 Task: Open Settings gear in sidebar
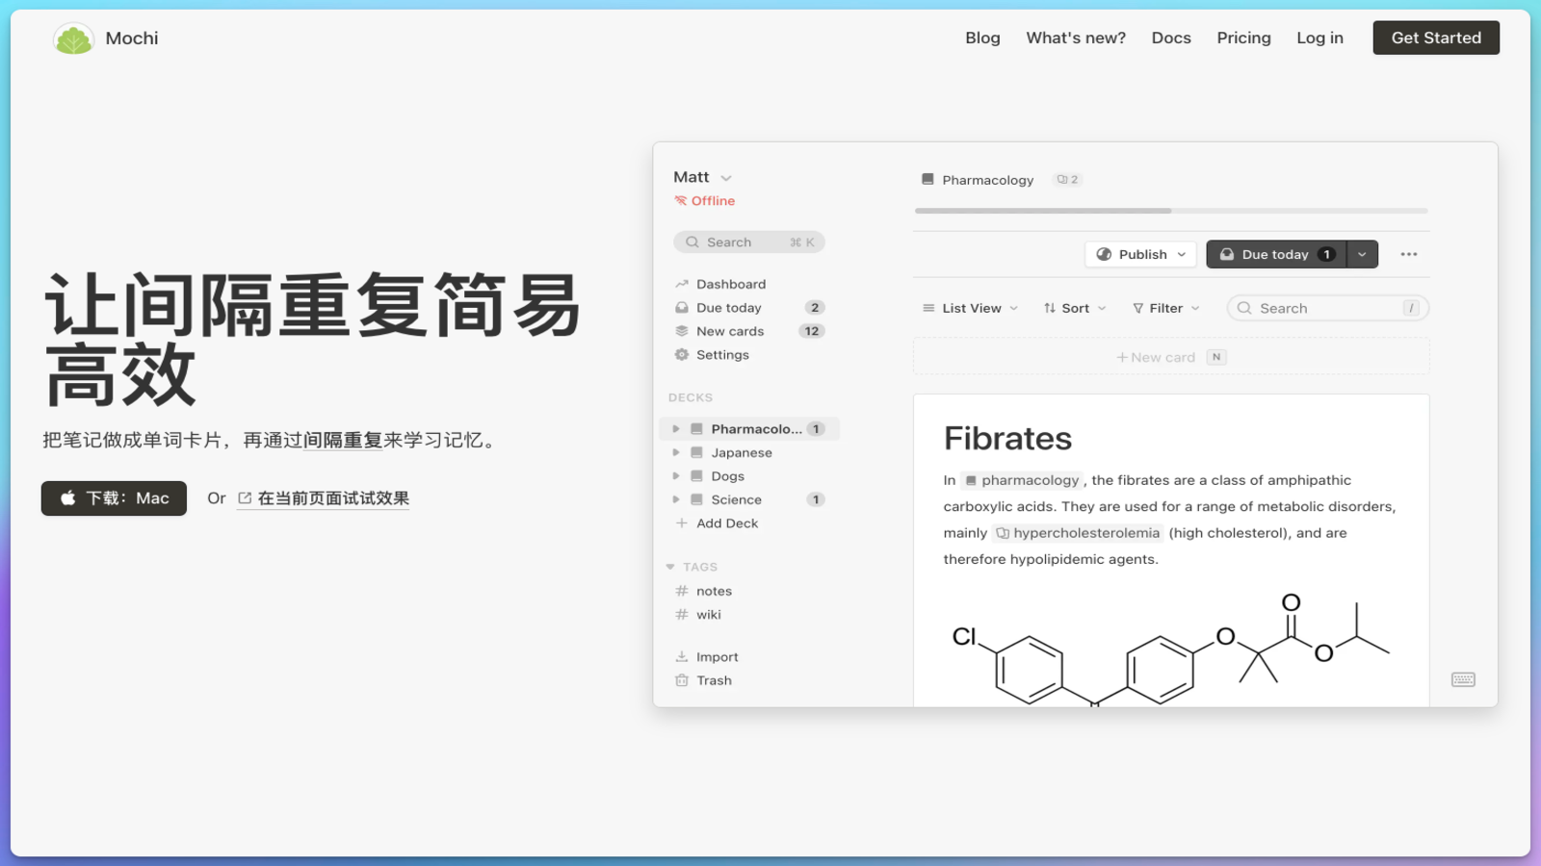click(682, 355)
